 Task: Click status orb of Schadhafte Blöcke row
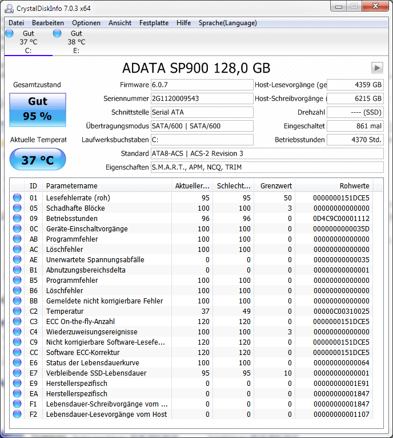[x=17, y=208]
